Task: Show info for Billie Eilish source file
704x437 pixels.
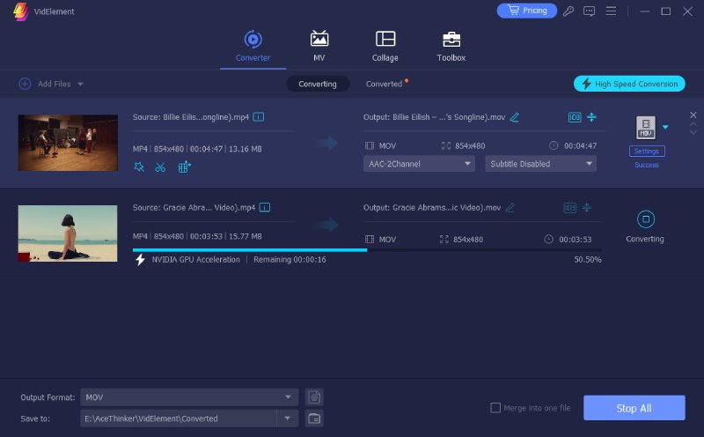Action: (259, 117)
